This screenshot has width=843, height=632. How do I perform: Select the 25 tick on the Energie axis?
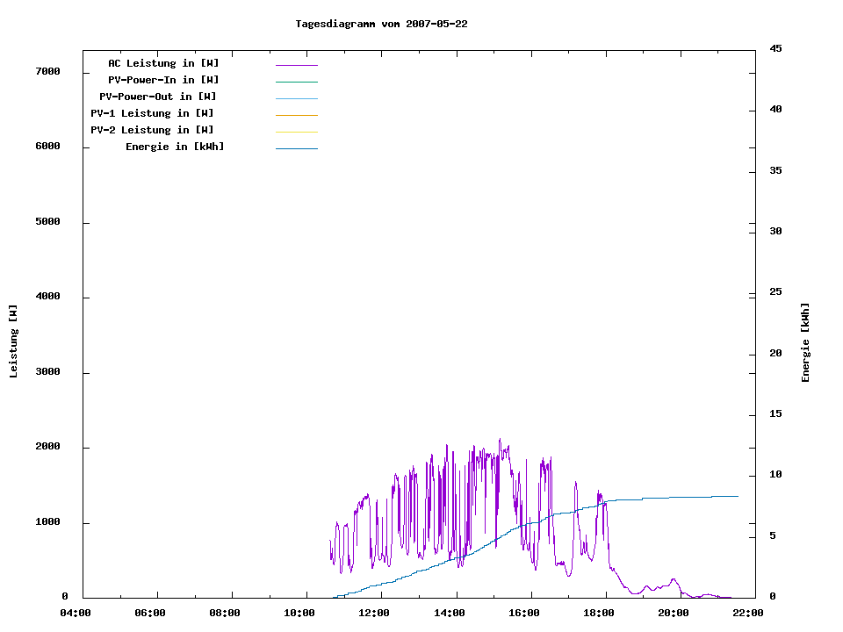coord(775,291)
